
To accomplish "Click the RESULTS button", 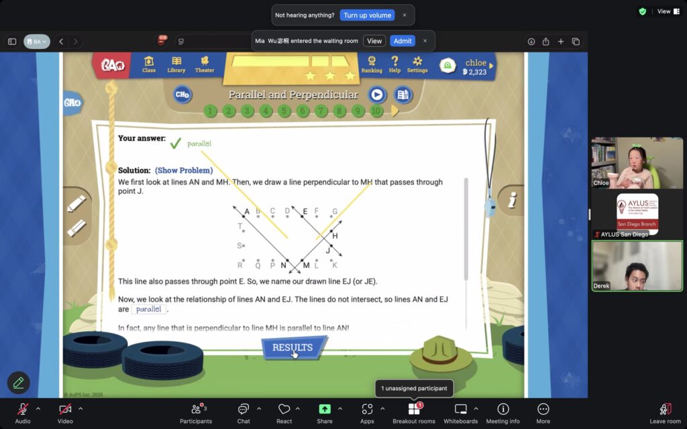I will click(x=293, y=348).
